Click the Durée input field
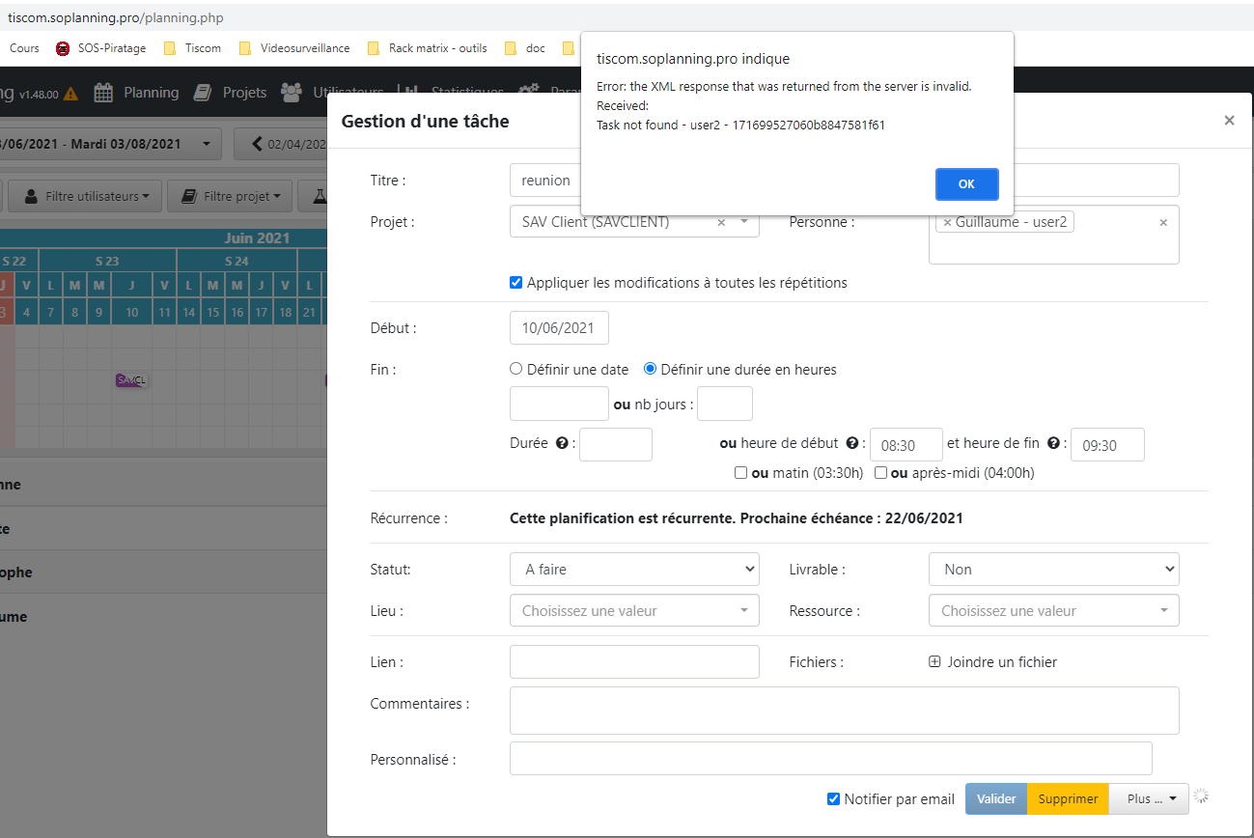This screenshot has height=838, width=1254. point(616,445)
